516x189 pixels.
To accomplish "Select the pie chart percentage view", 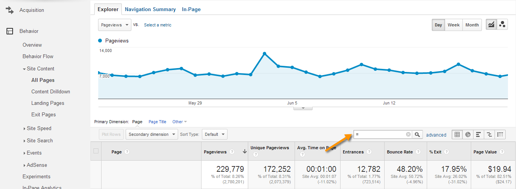I will click(468, 134).
